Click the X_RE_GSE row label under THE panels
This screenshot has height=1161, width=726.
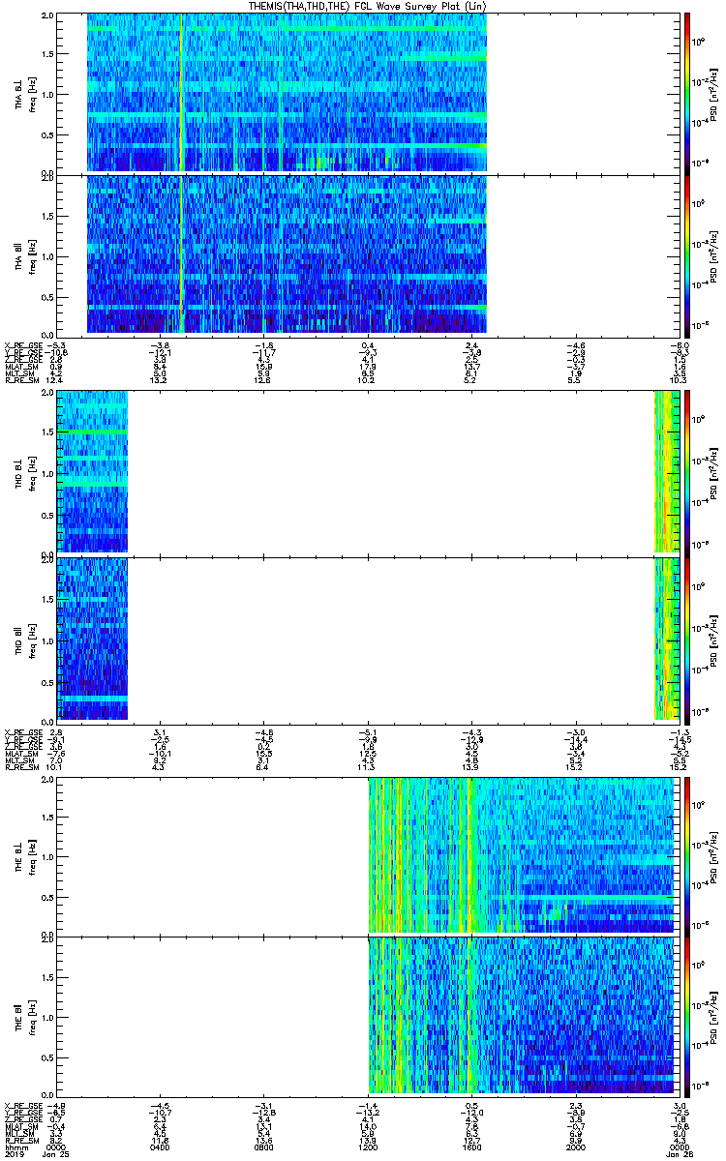pyautogui.click(x=23, y=1104)
